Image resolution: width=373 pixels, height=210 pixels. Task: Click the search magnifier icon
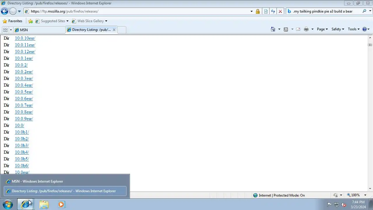point(364,11)
